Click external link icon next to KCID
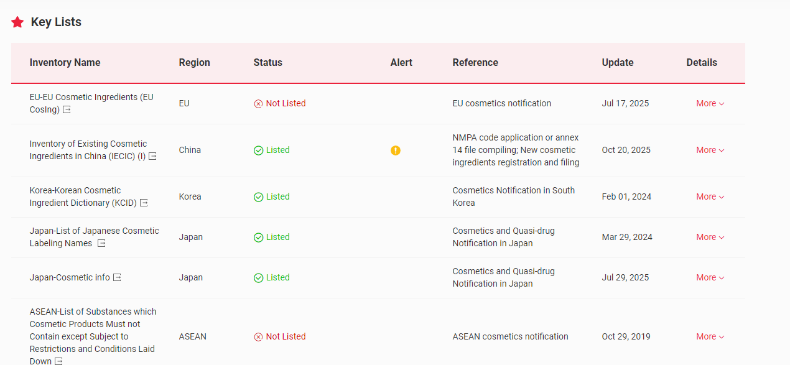 (144, 203)
